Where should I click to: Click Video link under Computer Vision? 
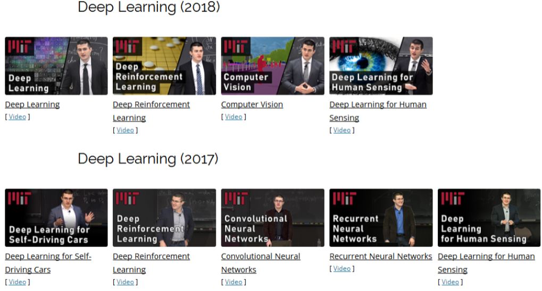(234, 117)
